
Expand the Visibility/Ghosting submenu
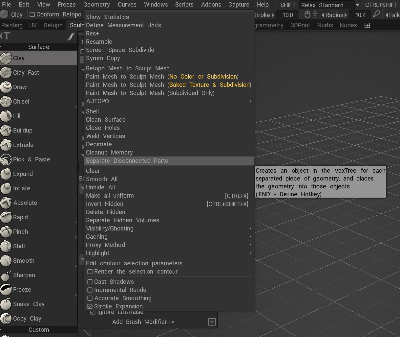coord(169,229)
